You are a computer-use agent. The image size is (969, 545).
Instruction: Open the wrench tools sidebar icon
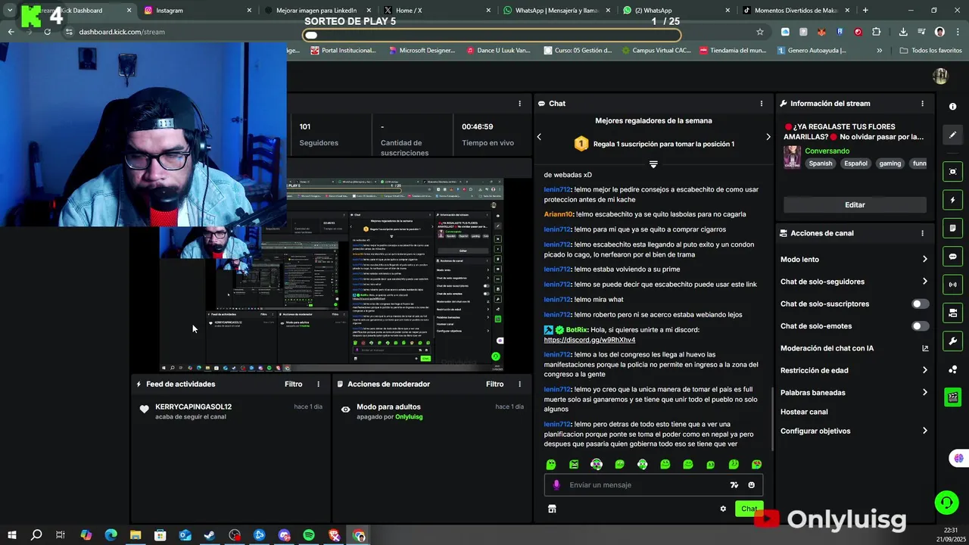(953, 341)
